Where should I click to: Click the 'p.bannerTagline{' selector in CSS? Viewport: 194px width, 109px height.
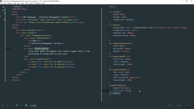pyautogui.click(x=117, y=85)
